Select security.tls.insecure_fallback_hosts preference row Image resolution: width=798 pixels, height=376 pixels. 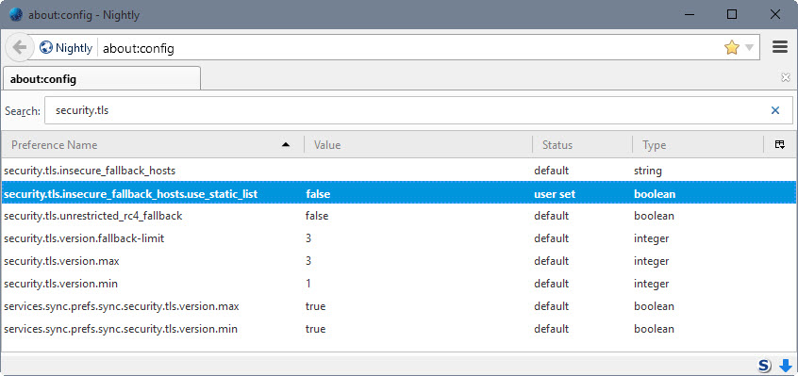[399, 171]
